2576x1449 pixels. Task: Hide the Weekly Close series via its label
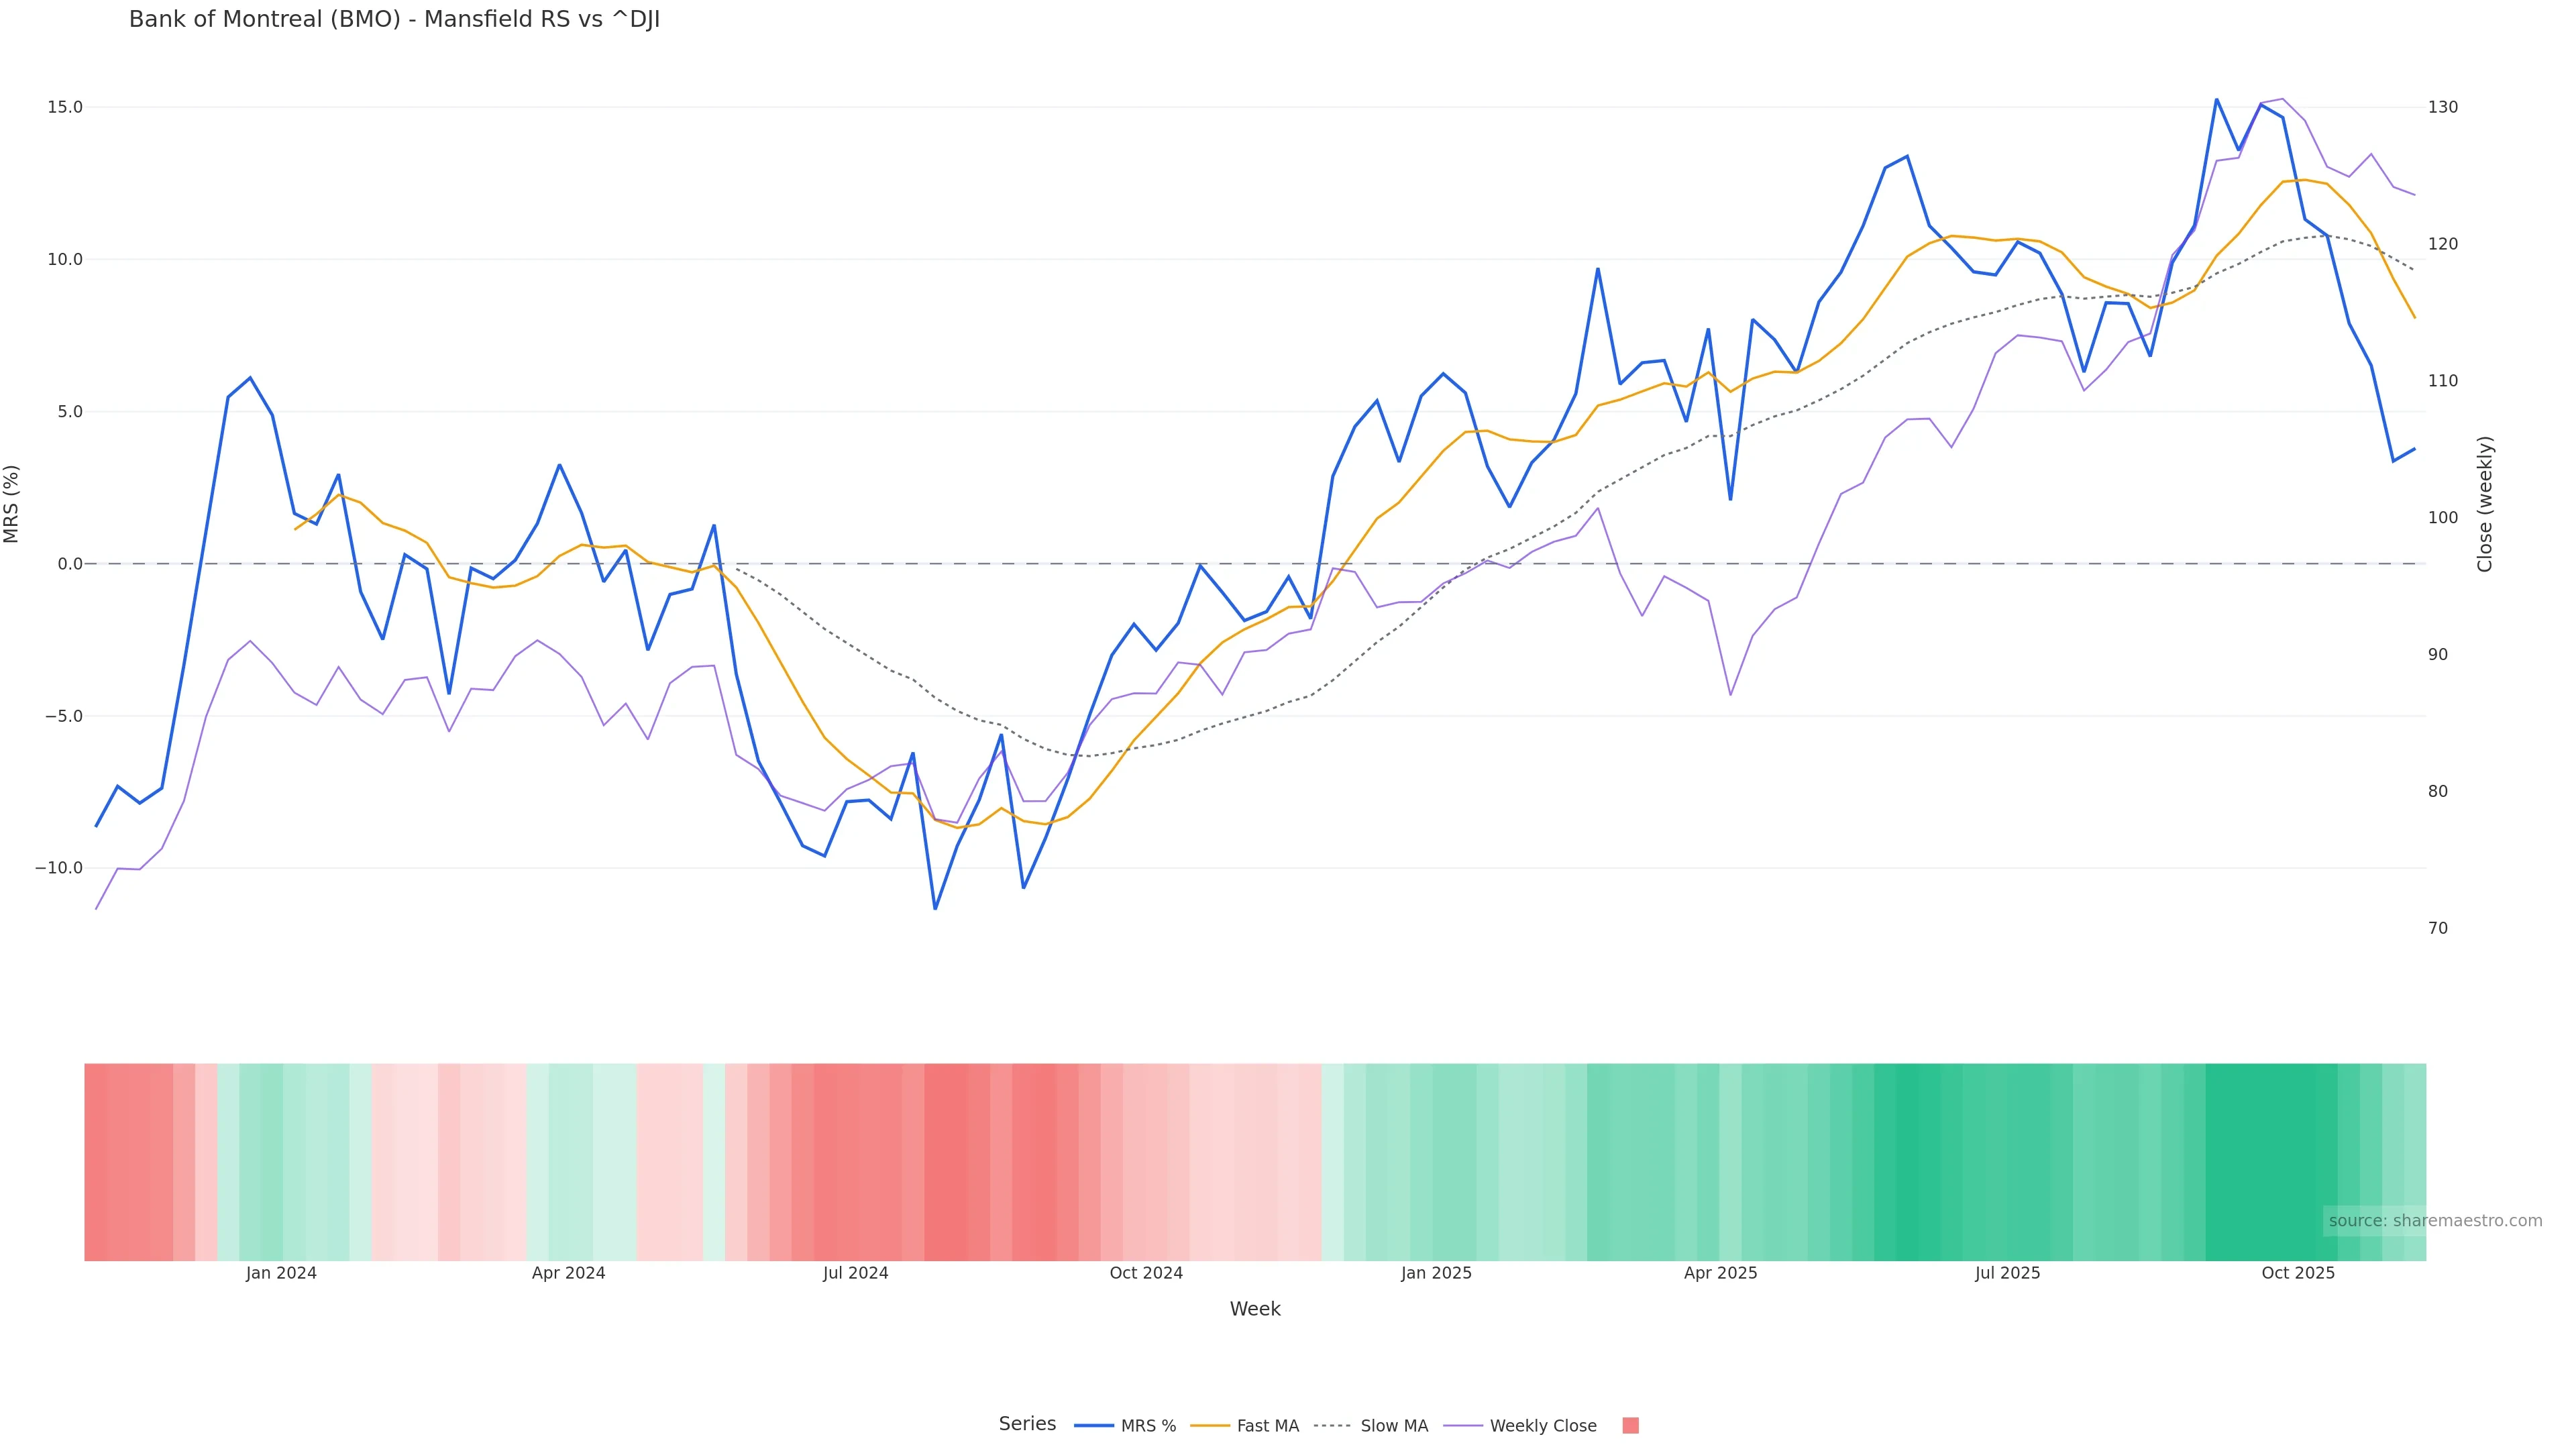(x=1543, y=1426)
